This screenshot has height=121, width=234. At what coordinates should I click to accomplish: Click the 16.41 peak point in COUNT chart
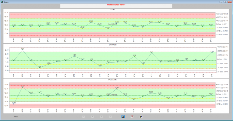pyautogui.click(x=91, y=22)
